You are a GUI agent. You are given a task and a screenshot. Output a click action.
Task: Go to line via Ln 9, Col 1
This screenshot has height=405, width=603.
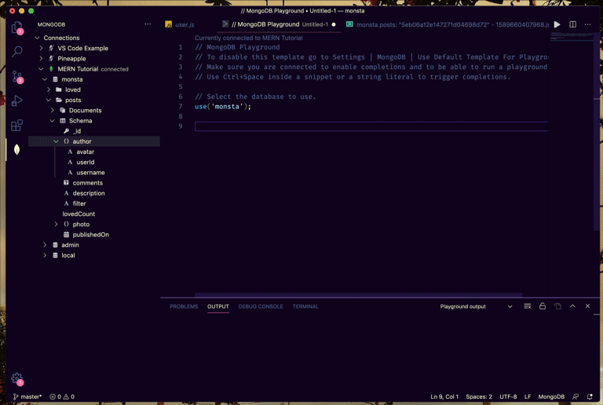(444, 396)
